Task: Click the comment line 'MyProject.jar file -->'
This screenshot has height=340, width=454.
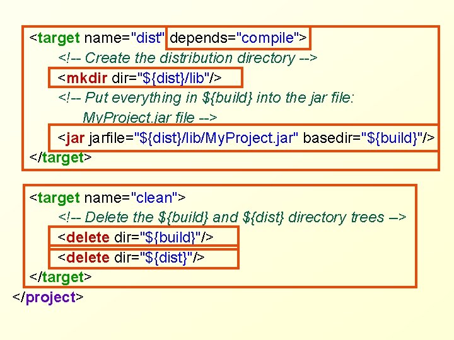Action: pyautogui.click(x=149, y=117)
